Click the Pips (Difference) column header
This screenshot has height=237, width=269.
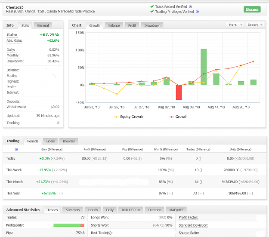[133, 149]
